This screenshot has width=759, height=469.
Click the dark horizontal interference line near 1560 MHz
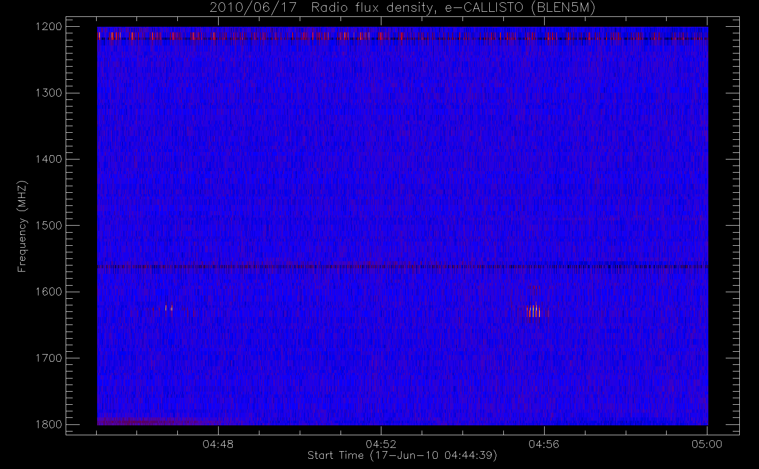pos(402,267)
